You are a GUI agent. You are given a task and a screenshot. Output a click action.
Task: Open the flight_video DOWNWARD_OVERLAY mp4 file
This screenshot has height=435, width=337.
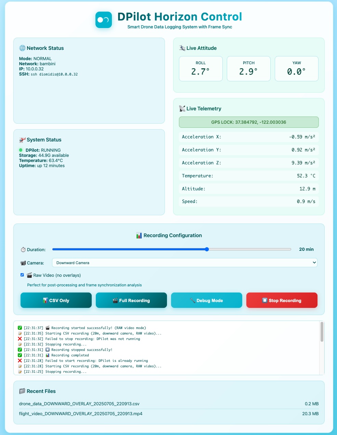81,414
